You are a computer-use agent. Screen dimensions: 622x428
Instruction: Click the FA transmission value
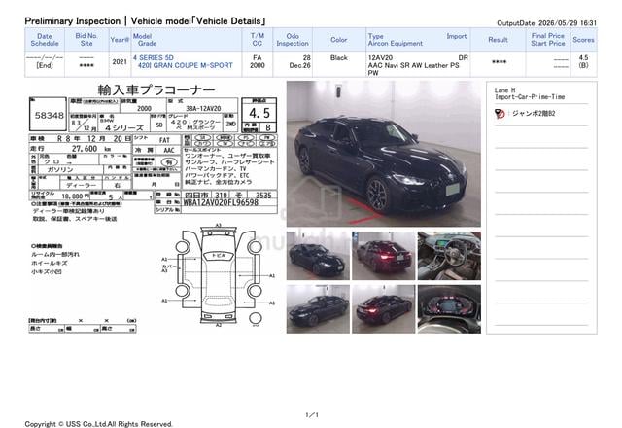(257, 58)
